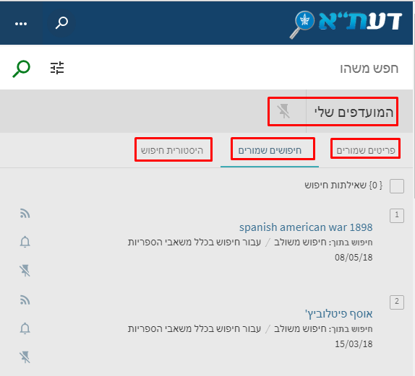Switch to חיפושים שמורים tab

pos(270,150)
